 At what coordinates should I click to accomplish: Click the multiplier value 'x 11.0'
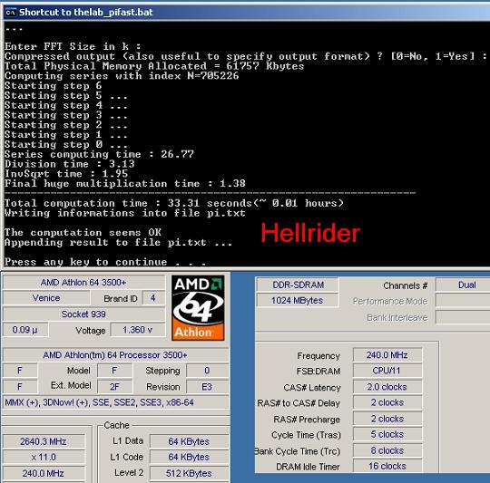(x=44, y=457)
